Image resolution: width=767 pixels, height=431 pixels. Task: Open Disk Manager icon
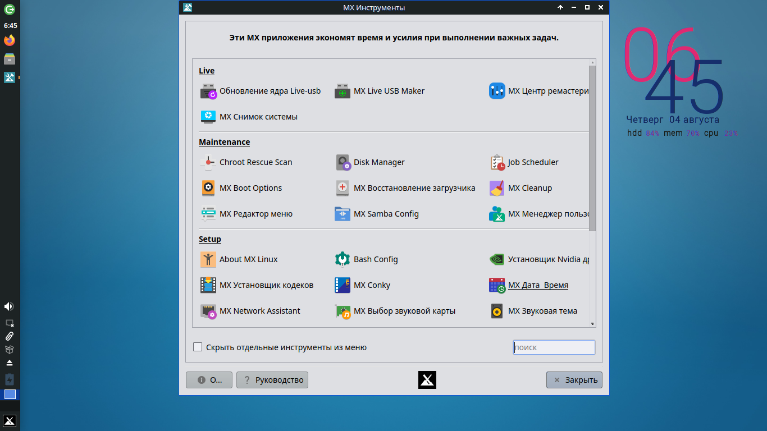[x=343, y=163]
